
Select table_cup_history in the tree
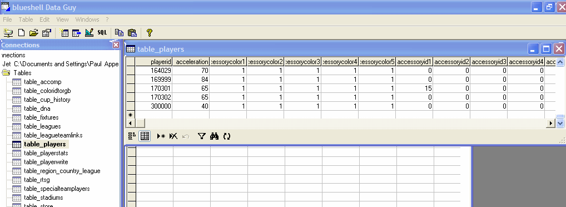(x=47, y=100)
